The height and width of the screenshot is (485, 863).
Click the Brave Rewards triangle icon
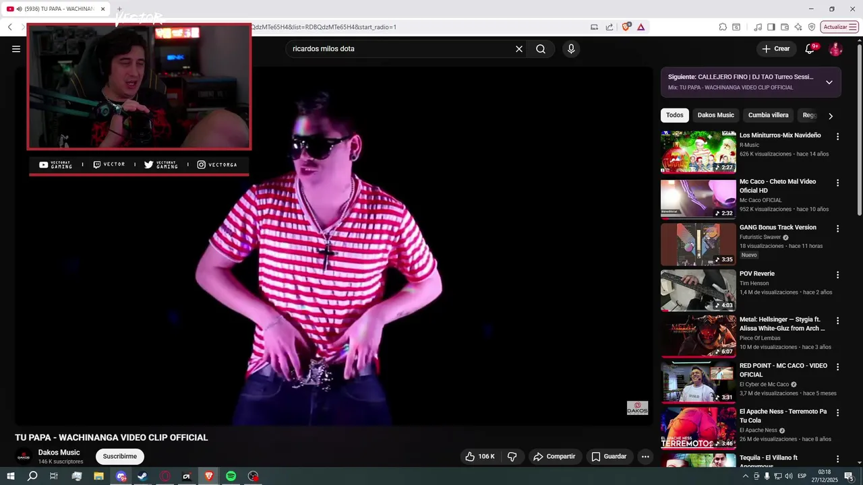click(x=641, y=27)
